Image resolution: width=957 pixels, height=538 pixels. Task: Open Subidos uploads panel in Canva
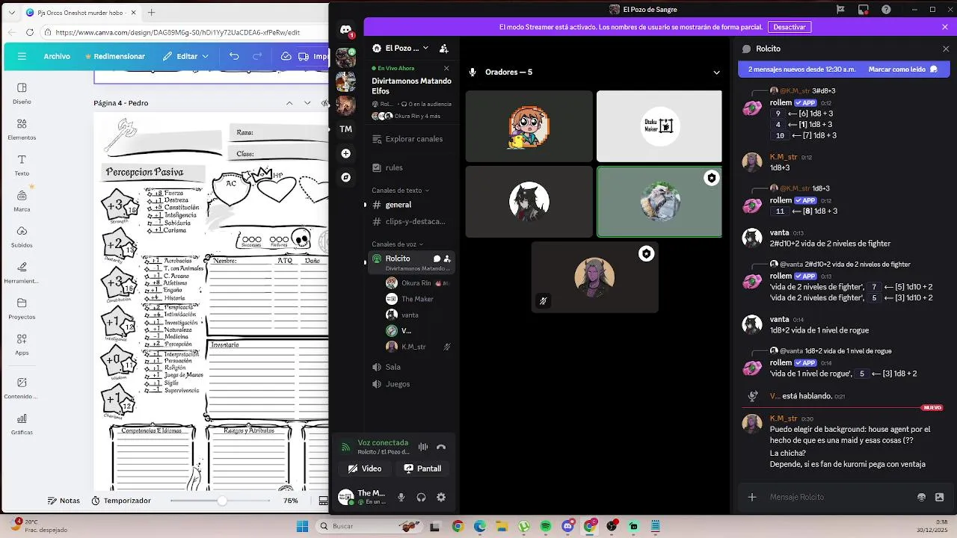tap(22, 236)
